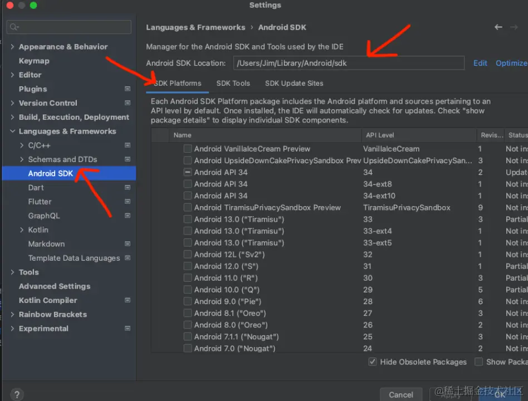Image resolution: width=528 pixels, height=401 pixels.
Task: Click the forward navigation arrow
Action: point(514,27)
